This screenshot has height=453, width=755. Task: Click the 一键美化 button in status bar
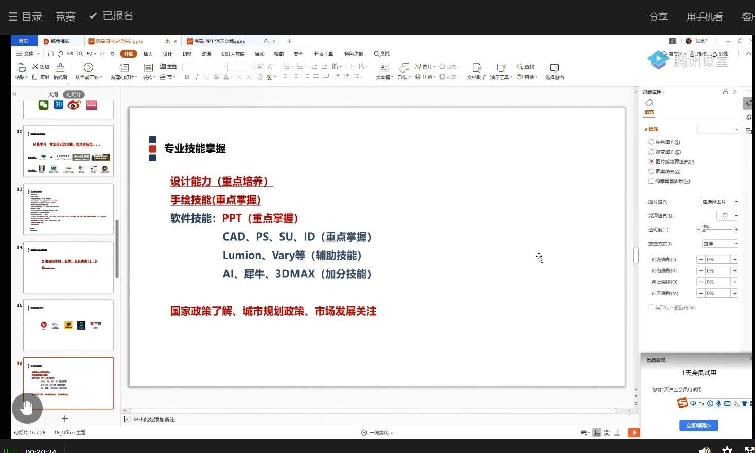(377, 433)
